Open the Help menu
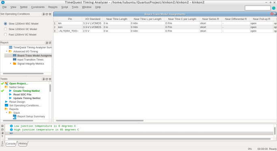 98,7
